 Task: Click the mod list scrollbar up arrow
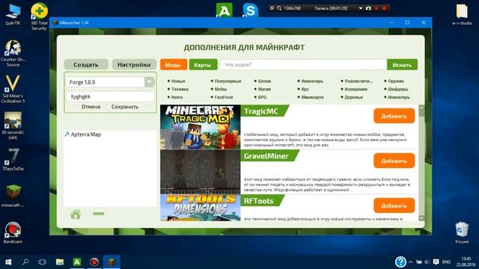point(421,108)
